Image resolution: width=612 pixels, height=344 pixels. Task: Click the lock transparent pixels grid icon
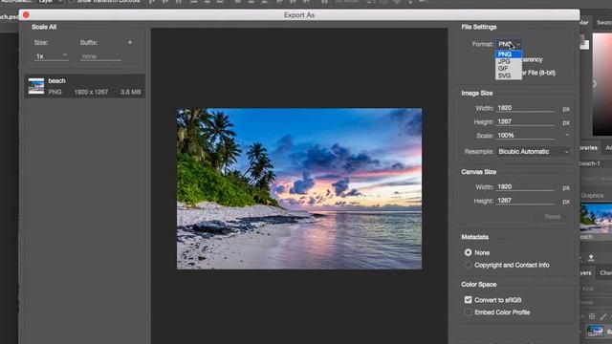click(x=592, y=316)
